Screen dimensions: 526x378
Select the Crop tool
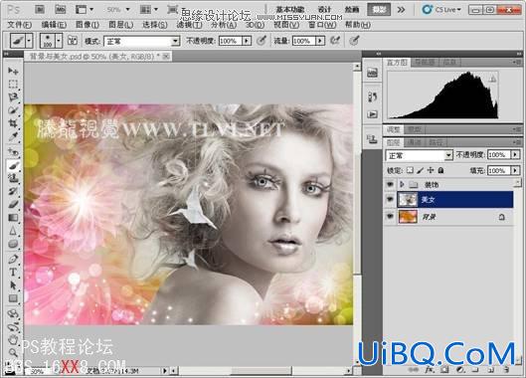[13, 123]
